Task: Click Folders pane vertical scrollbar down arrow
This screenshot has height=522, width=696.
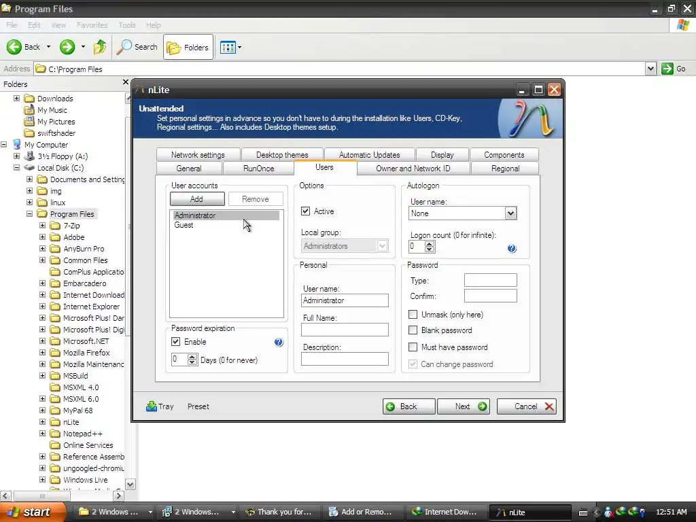Action: pos(130,484)
